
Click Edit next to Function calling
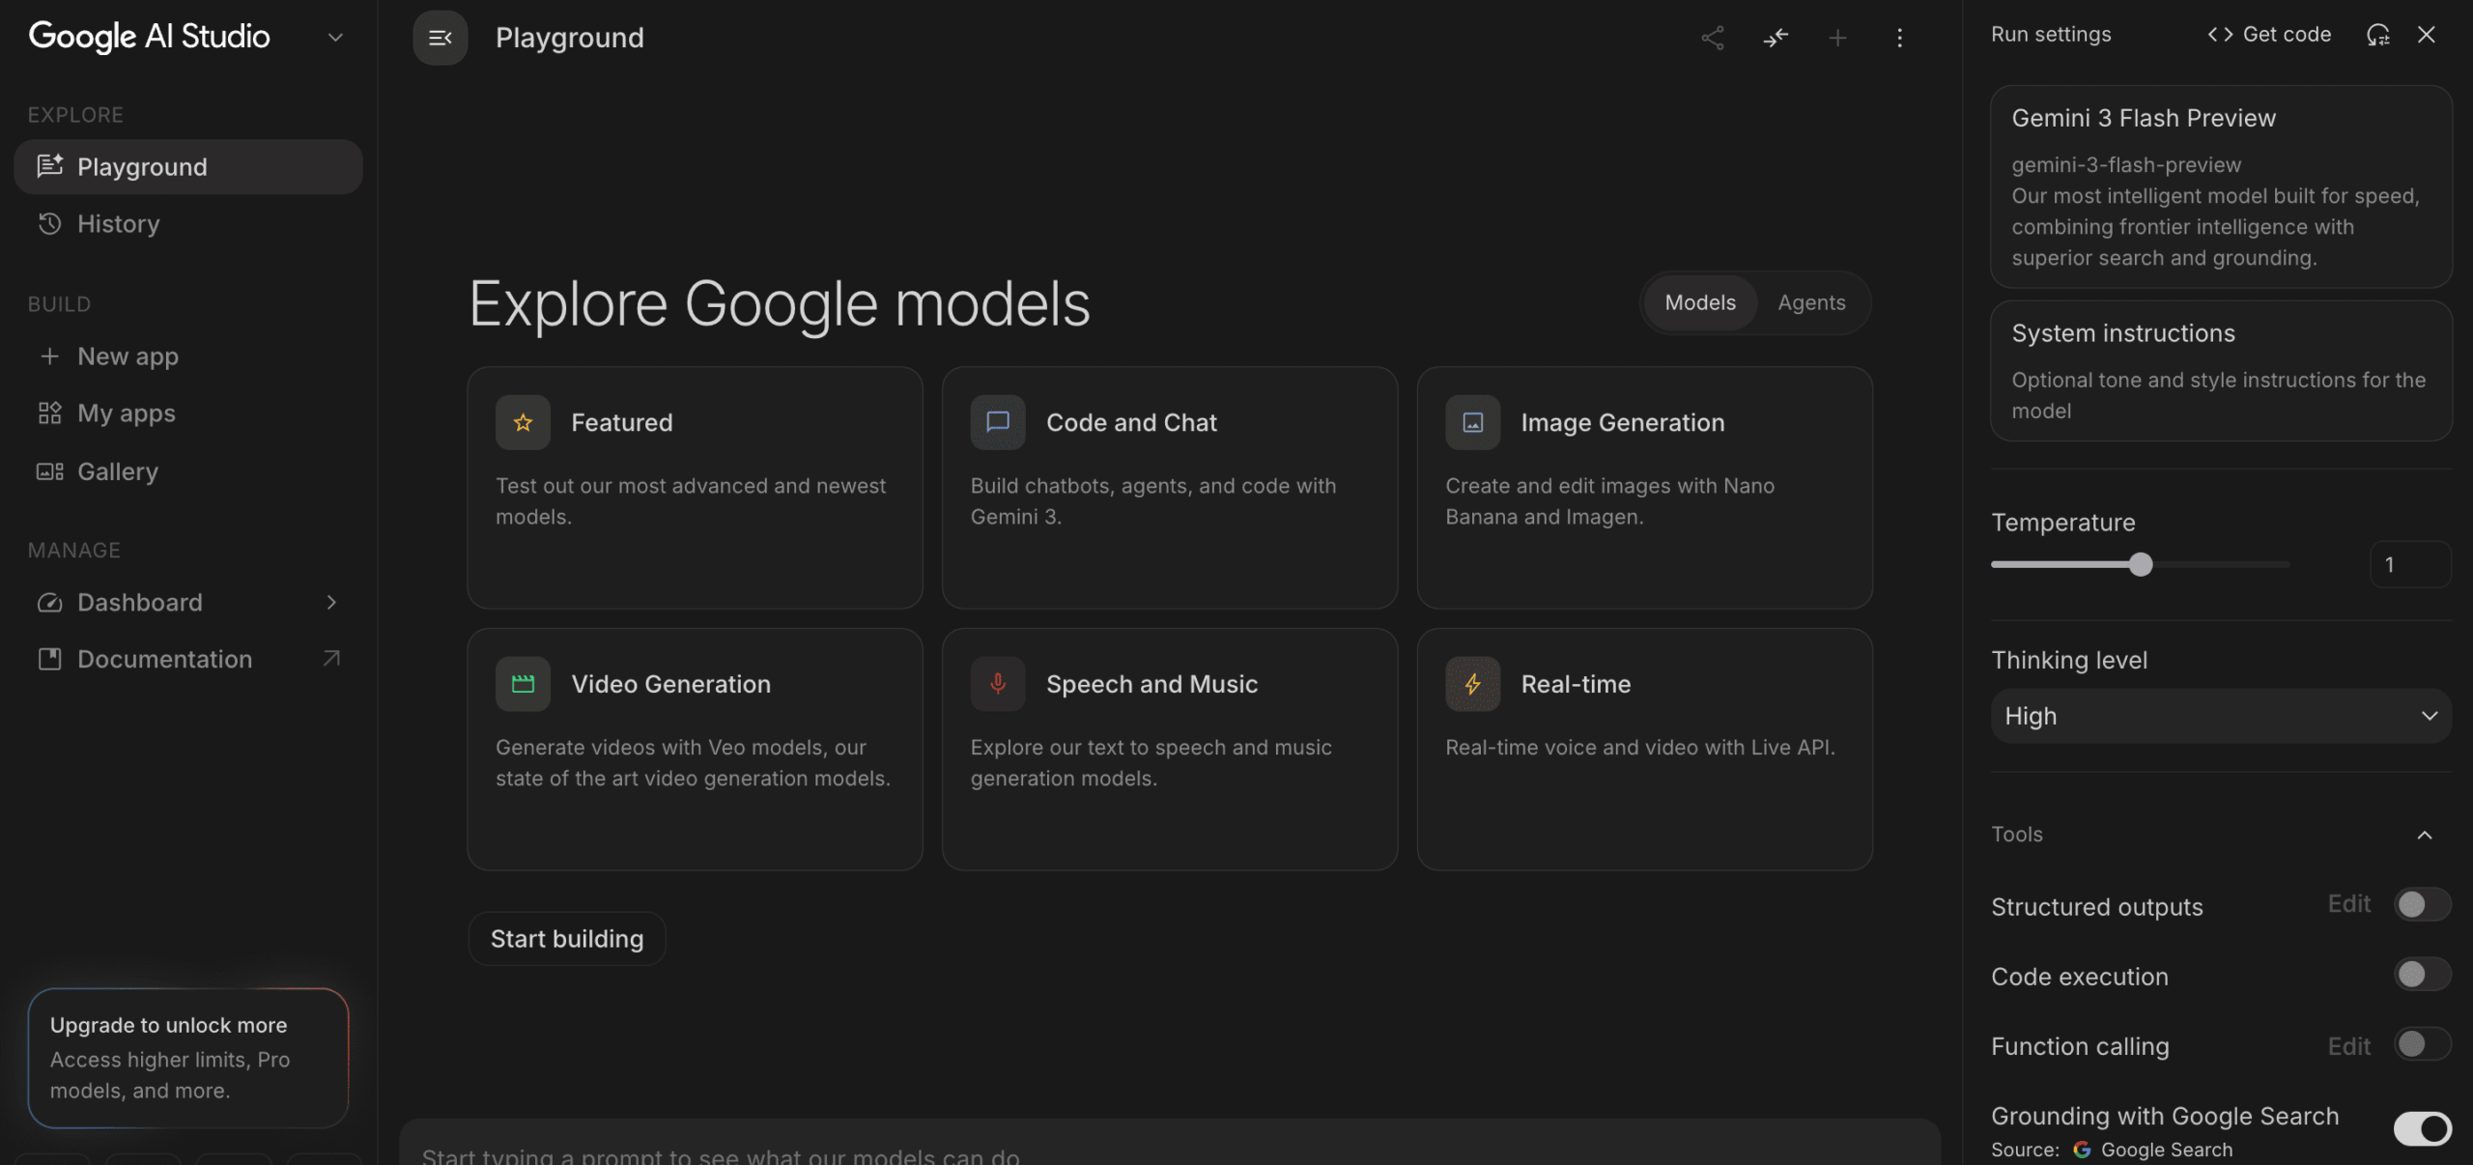[2348, 1046]
